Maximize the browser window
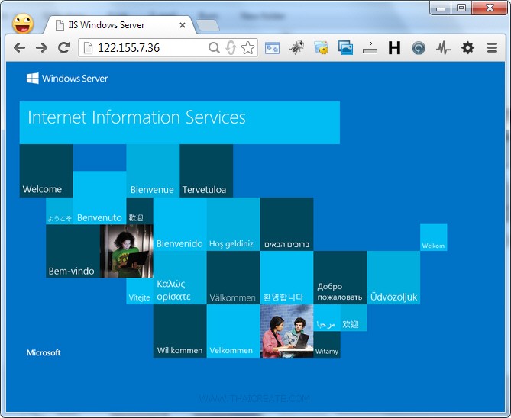 [461, 8]
